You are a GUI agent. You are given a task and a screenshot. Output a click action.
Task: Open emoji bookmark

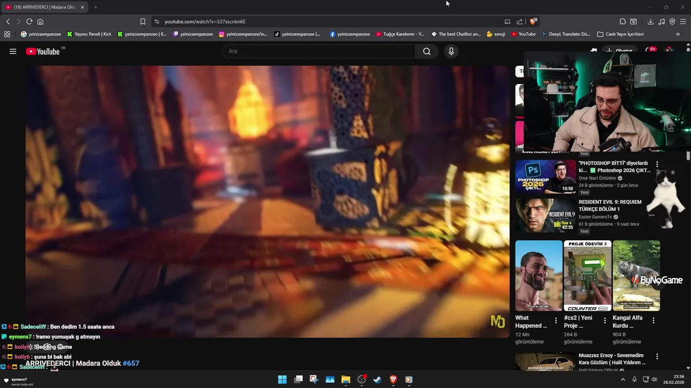pyautogui.click(x=496, y=34)
